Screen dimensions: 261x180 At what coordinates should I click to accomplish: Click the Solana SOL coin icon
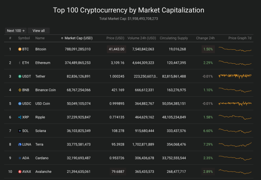point(20,131)
